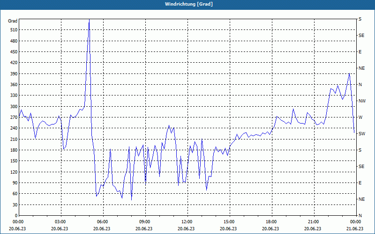Select the 270 y-axis tick label
This screenshot has width=375, height=234.
[14, 117]
